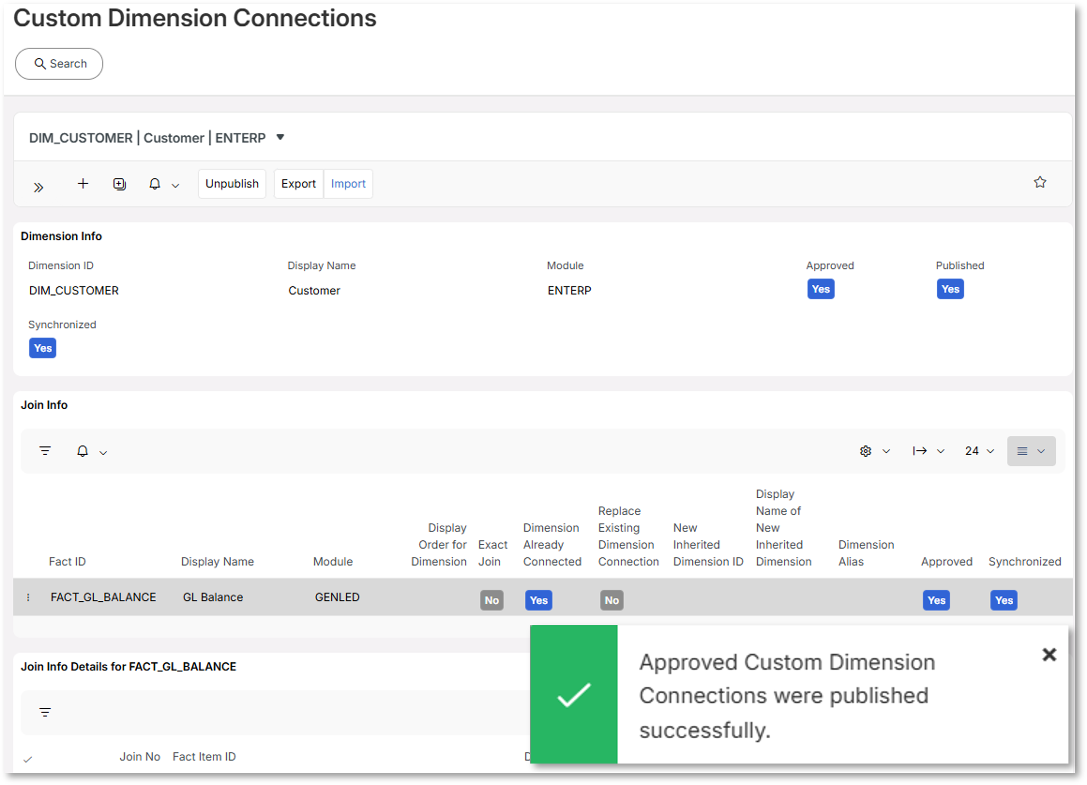Sort by Fact Item ID column header

tap(204, 756)
